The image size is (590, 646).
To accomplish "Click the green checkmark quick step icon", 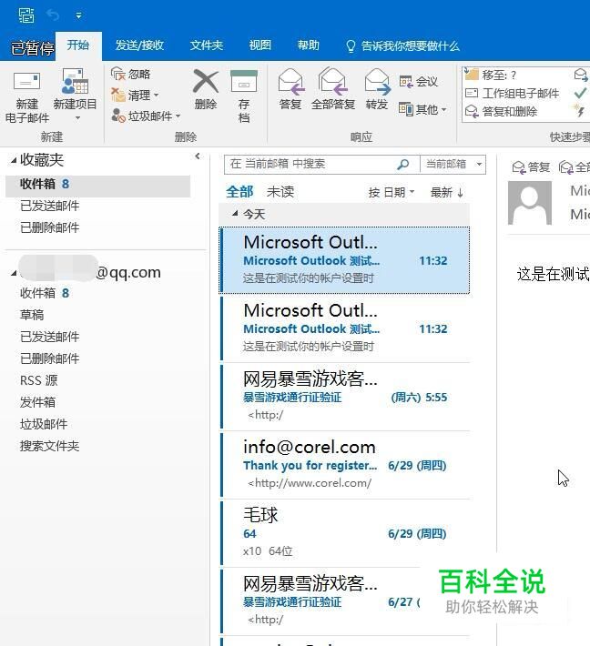I will click(x=580, y=93).
